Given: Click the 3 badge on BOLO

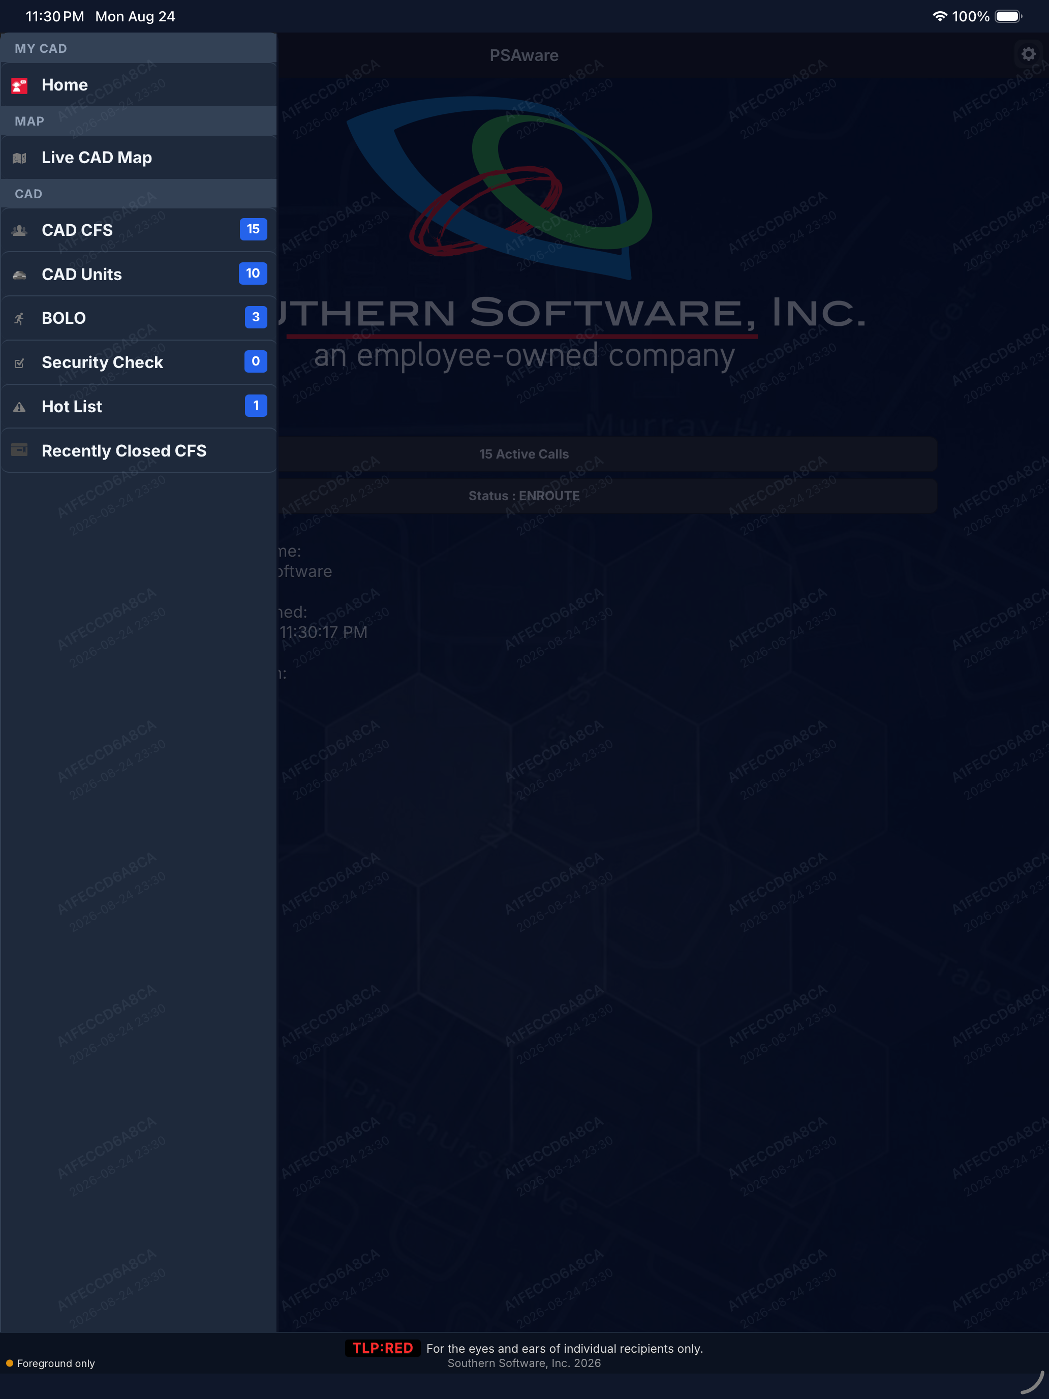Looking at the screenshot, I should (256, 317).
